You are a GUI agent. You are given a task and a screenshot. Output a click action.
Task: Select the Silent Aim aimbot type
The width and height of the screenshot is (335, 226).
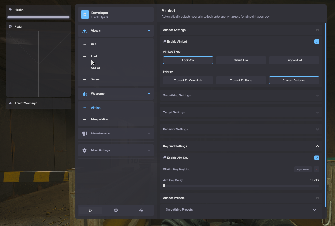click(x=241, y=60)
